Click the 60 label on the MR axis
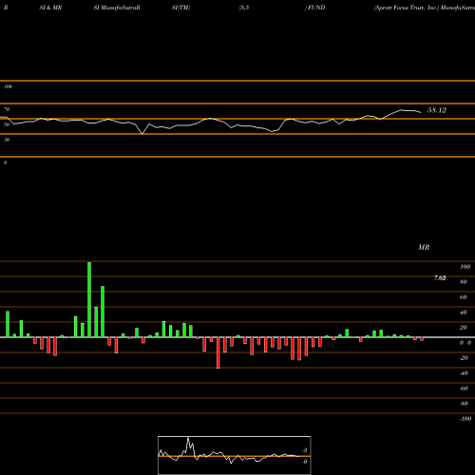The image size is (475, 475). (x=464, y=297)
